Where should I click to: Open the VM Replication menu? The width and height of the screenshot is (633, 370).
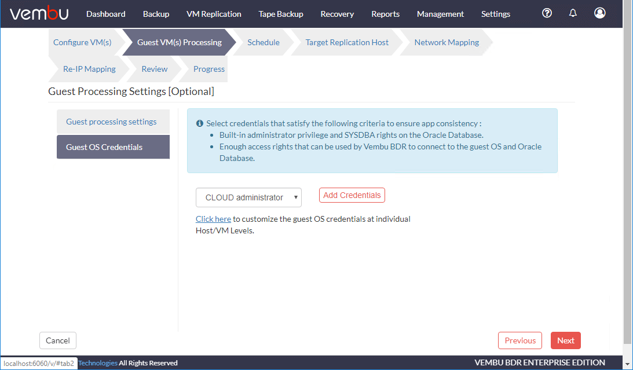click(x=214, y=14)
